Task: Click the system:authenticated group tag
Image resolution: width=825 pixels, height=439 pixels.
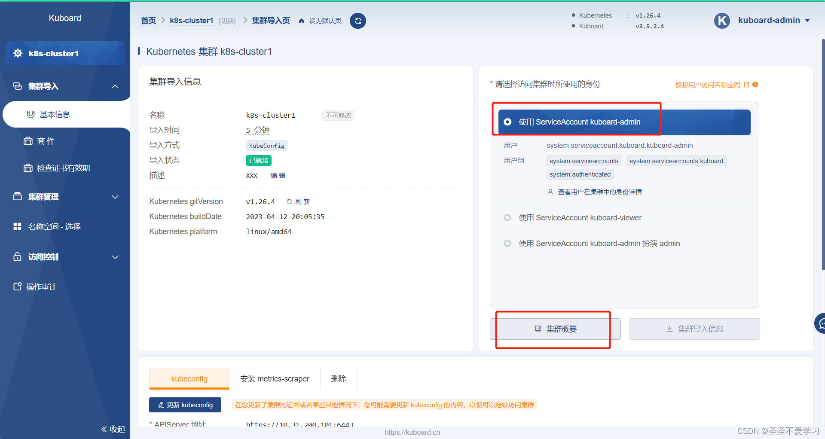Action: point(580,174)
